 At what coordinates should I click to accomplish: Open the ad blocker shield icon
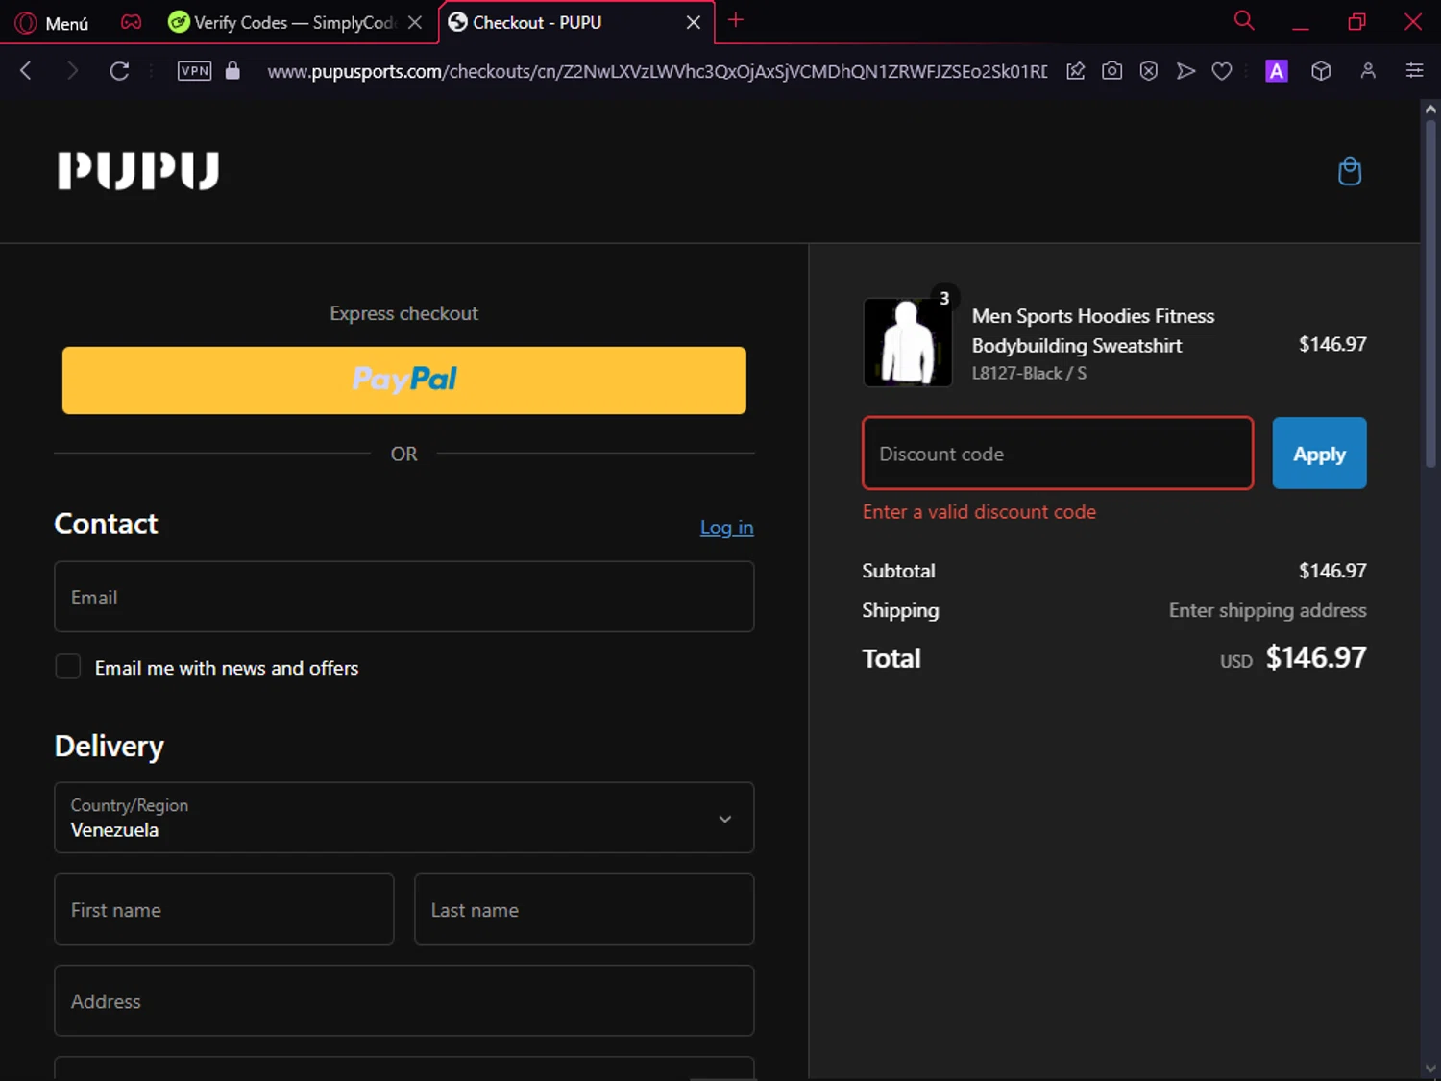[x=1149, y=70]
